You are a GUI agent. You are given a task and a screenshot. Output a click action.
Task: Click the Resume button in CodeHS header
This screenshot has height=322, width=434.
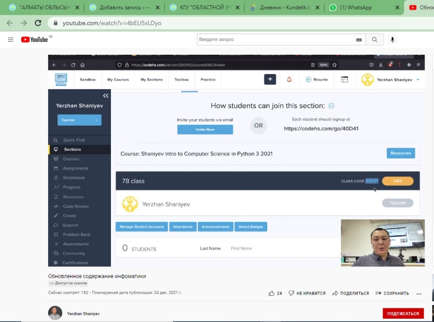317,80
